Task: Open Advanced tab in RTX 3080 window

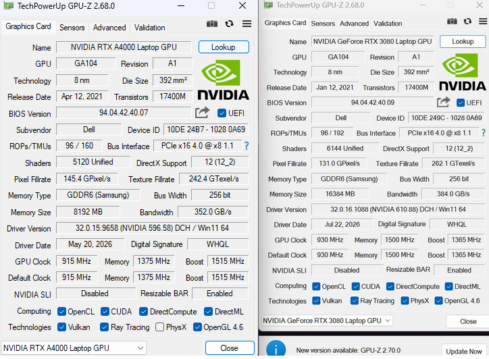Action: pyautogui.click(x=354, y=24)
